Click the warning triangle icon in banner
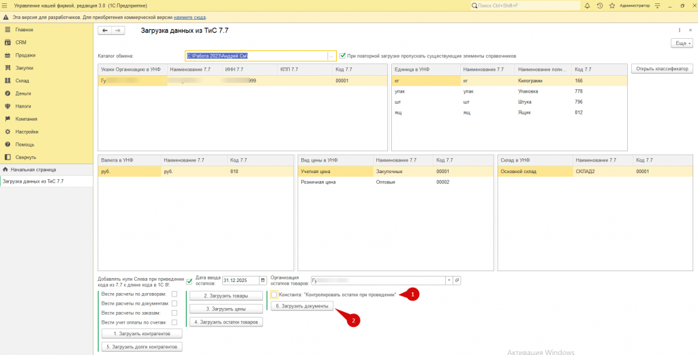Screen dimensions: 698x355 [x=5, y=17]
